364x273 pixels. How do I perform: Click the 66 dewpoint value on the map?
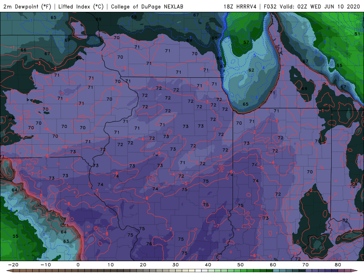coord(24,50)
